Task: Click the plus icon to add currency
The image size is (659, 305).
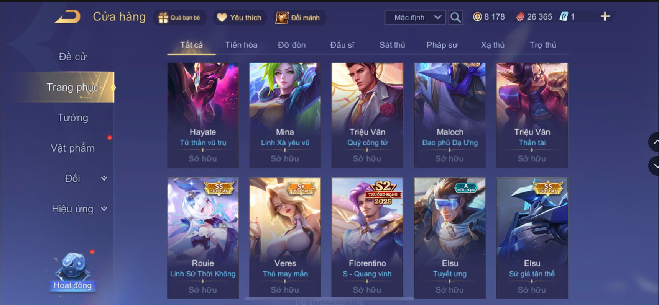Action: coord(605,16)
